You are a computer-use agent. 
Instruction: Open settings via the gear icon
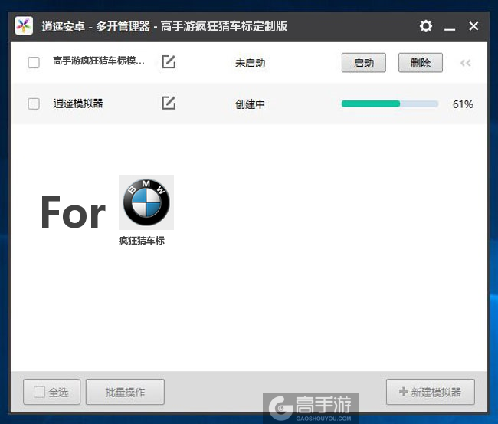(x=425, y=26)
